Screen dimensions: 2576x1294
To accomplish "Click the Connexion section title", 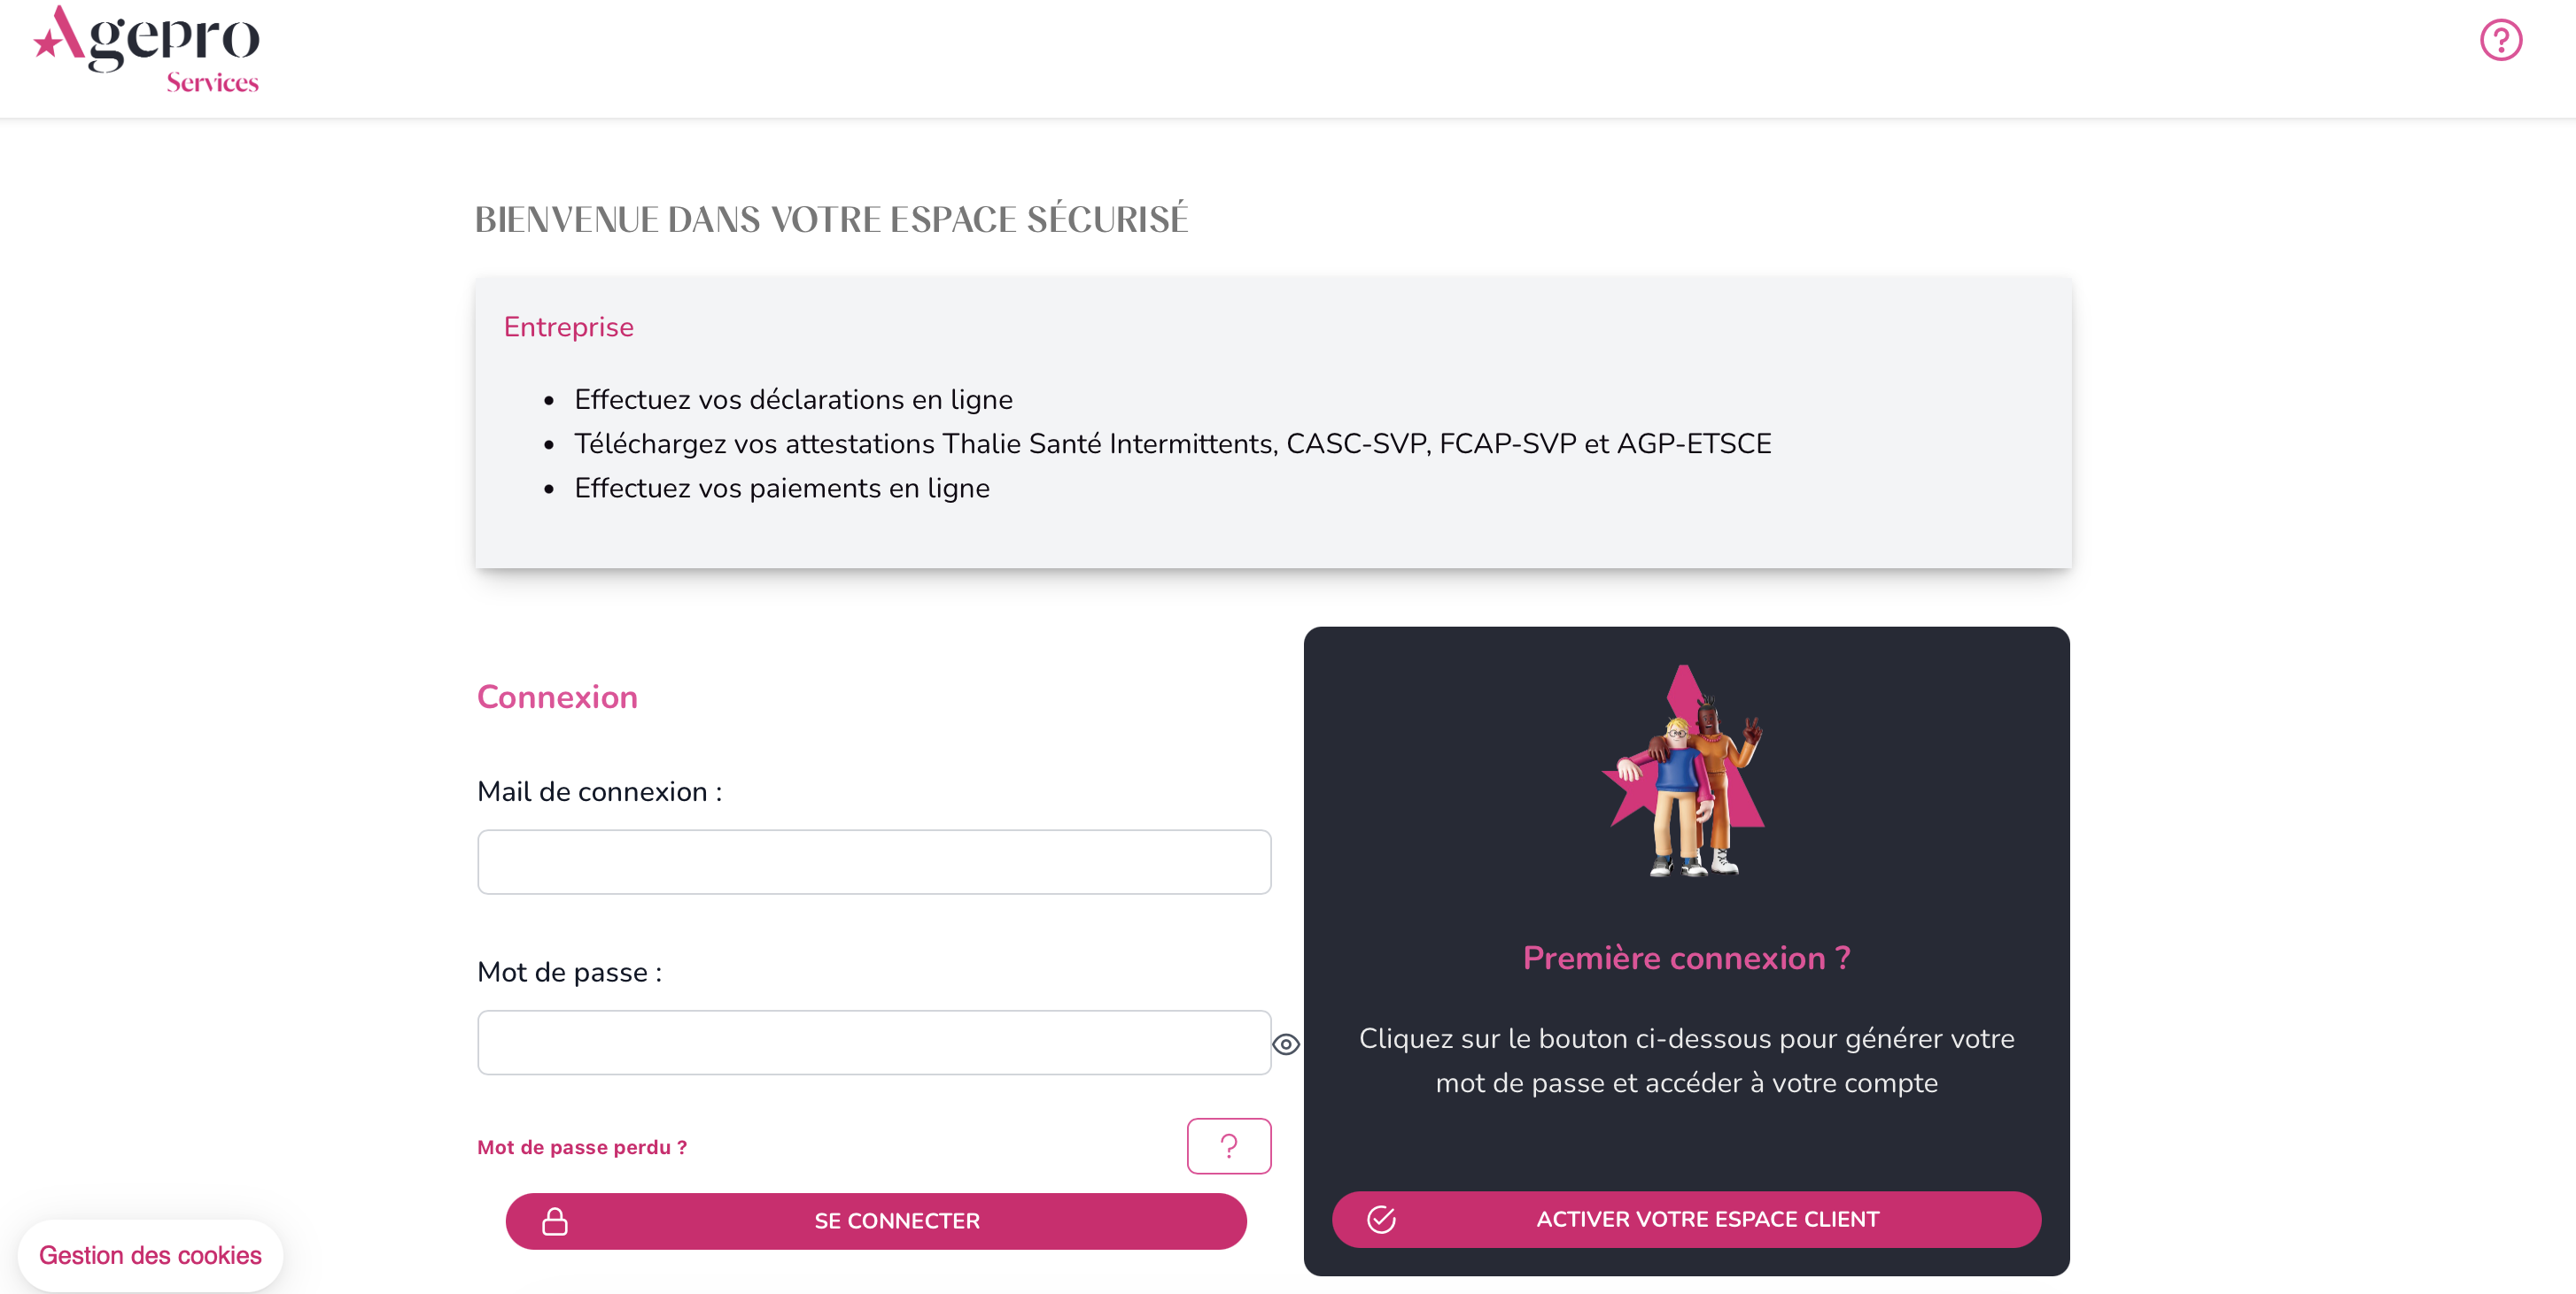I will coord(557,697).
